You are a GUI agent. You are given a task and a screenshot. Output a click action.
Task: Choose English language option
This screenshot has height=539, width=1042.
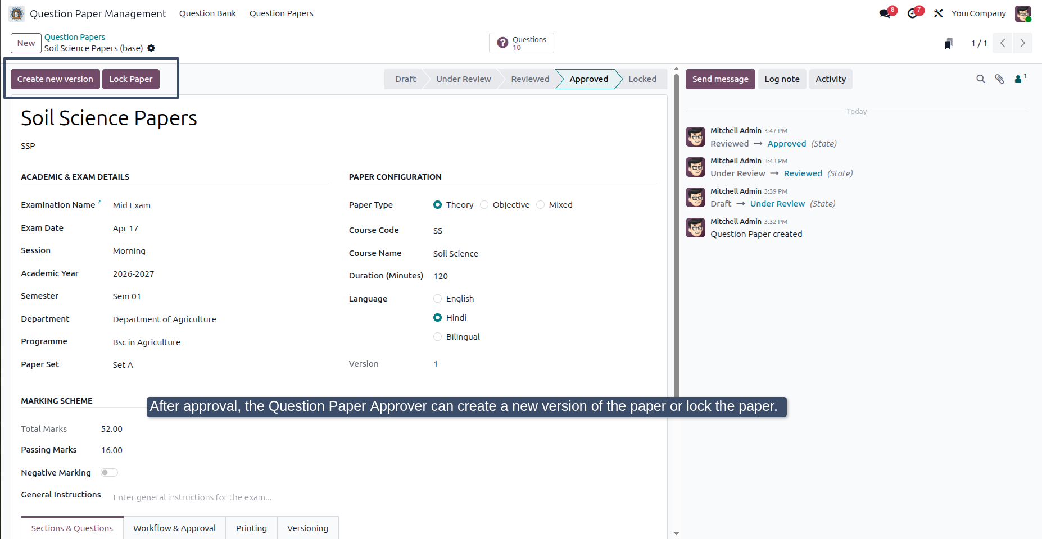437,299
